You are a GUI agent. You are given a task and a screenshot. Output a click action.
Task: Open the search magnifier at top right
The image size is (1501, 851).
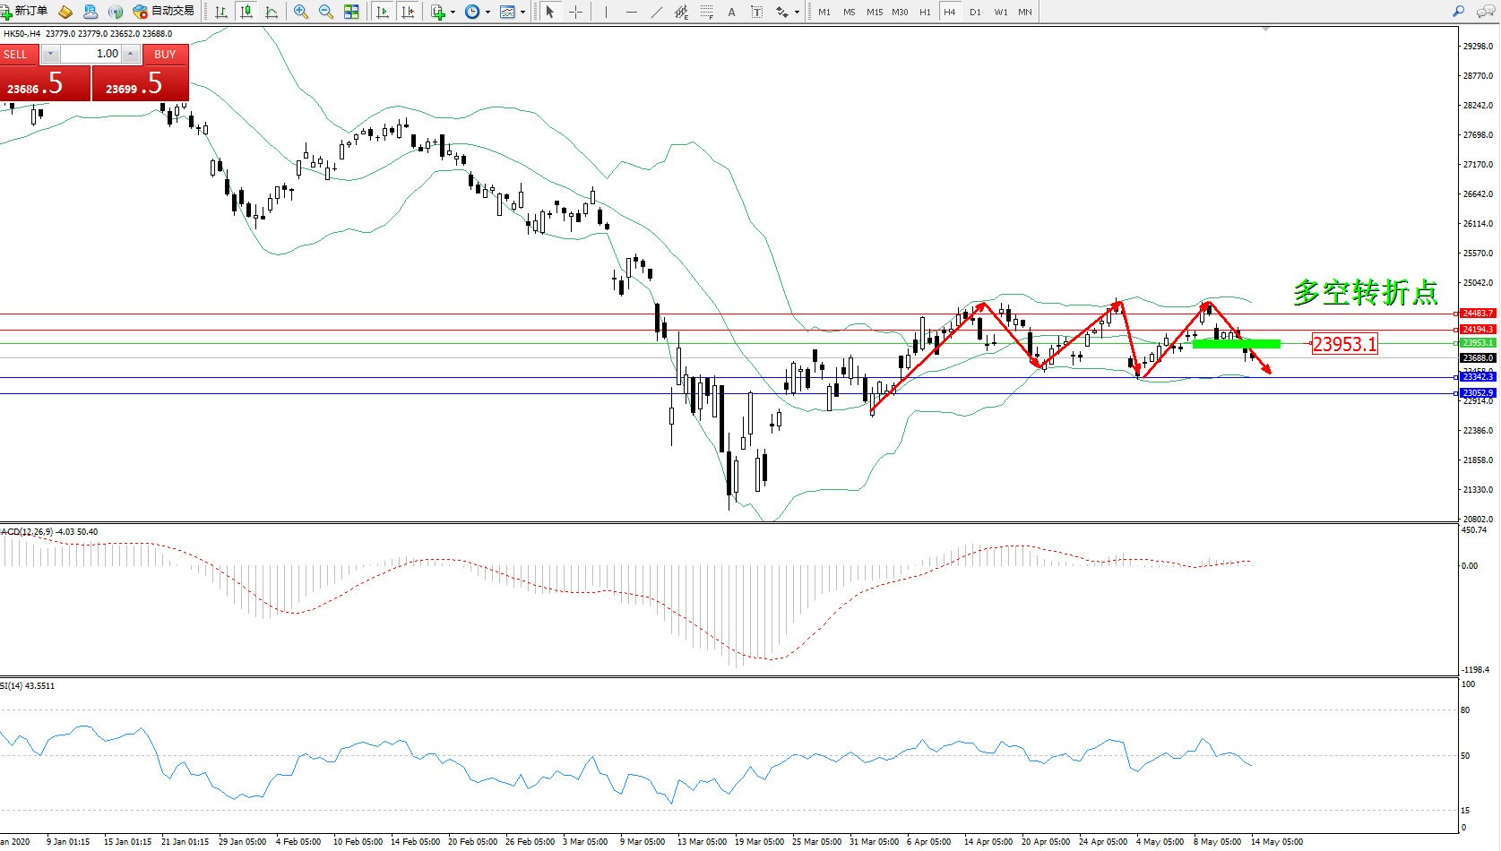click(x=1458, y=12)
